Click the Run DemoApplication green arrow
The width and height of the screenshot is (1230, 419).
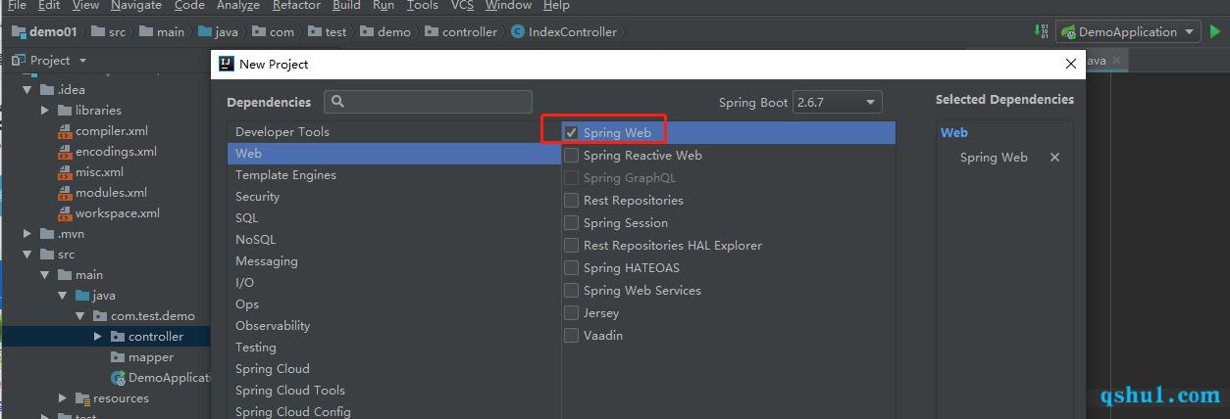tap(1215, 31)
